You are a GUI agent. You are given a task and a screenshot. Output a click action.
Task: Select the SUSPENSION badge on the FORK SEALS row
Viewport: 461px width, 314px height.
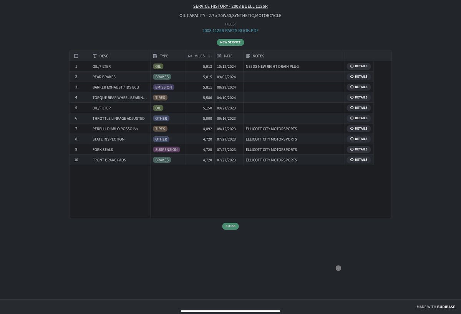pyautogui.click(x=166, y=149)
